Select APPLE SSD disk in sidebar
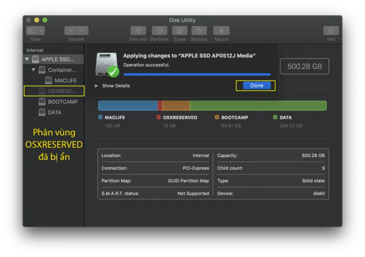 click(x=54, y=59)
